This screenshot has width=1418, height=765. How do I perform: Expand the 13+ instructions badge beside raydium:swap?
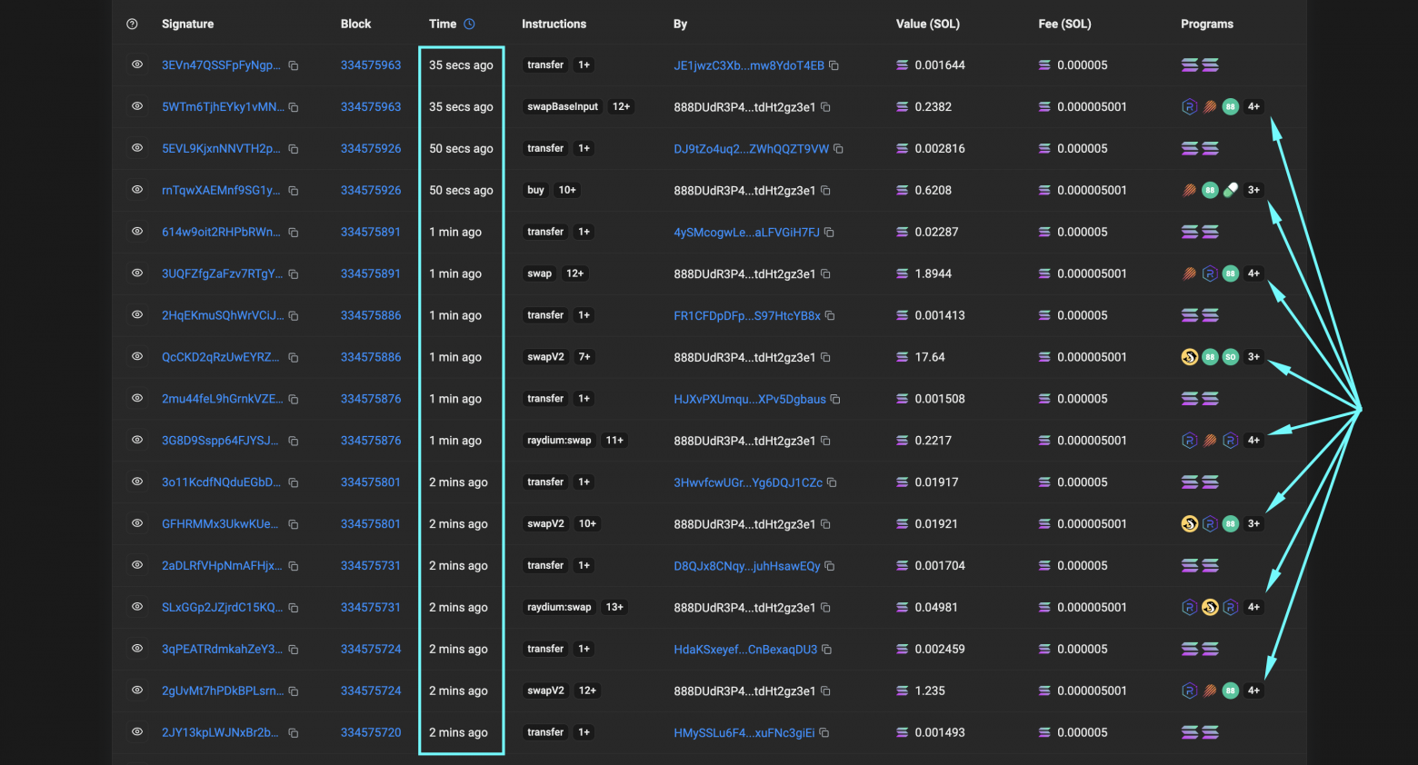(x=614, y=608)
